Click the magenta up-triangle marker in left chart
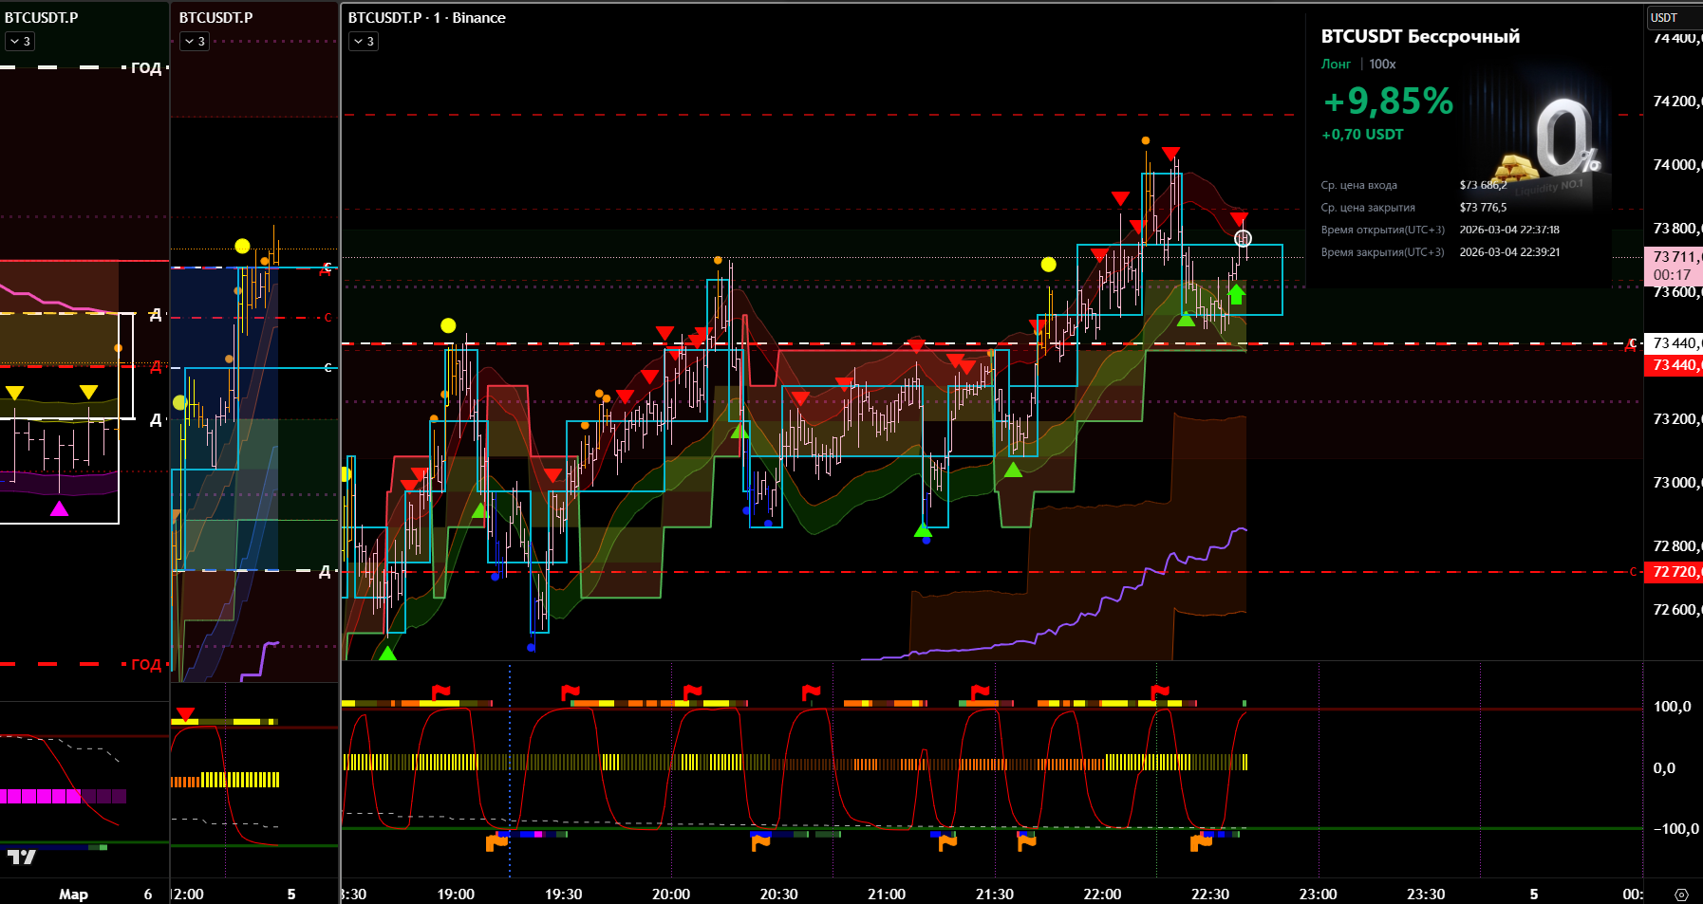This screenshot has width=1703, height=904. click(x=59, y=508)
